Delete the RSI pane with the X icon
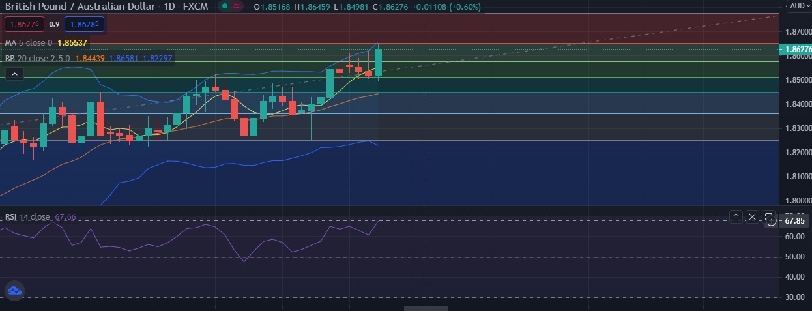Viewport: 812px width, 311px height. tap(752, 216)
